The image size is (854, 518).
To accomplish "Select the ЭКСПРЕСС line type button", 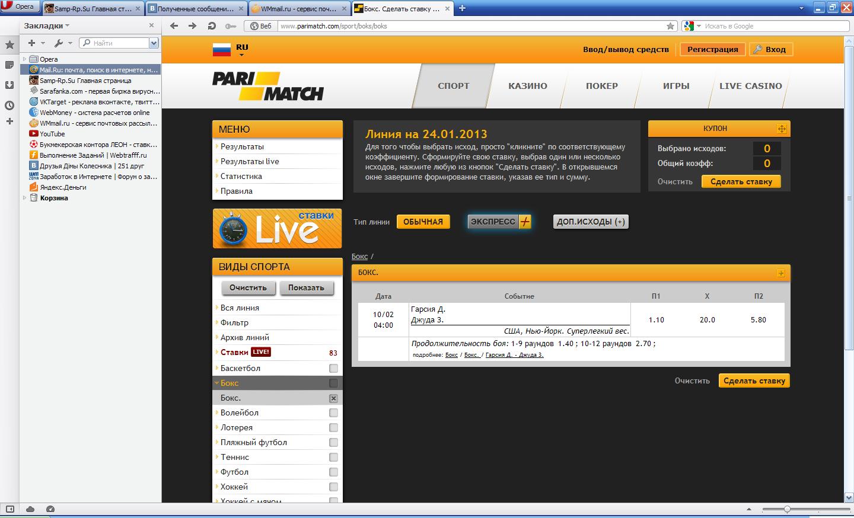I will [499, 222].
